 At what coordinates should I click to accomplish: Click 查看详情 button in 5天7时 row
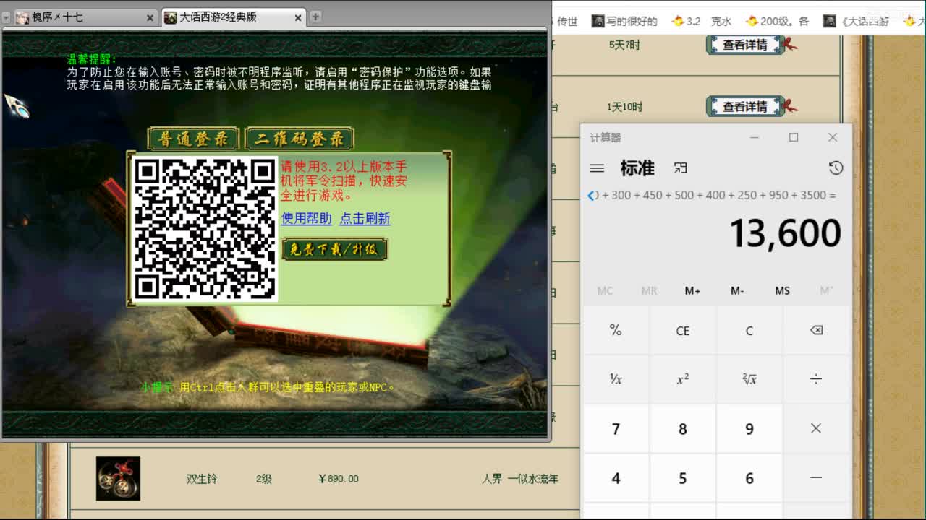(x=746, y=45)
